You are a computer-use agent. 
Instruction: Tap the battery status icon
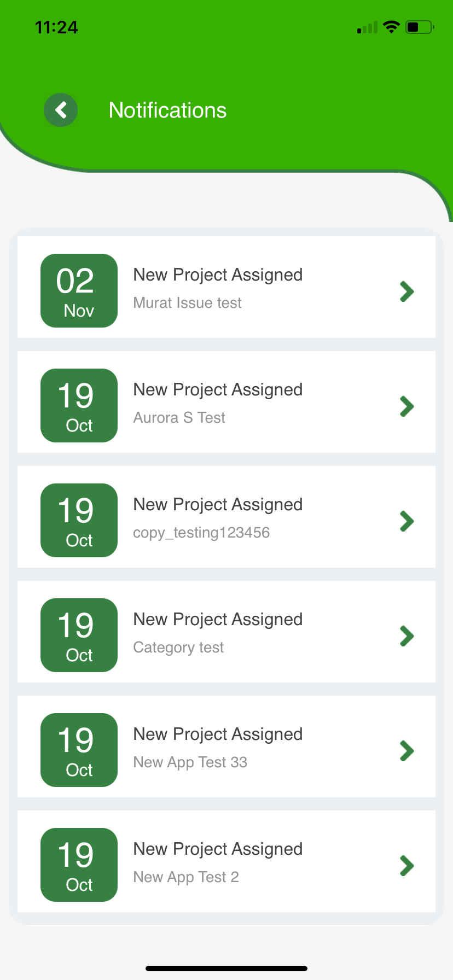[x=420, y=27]
